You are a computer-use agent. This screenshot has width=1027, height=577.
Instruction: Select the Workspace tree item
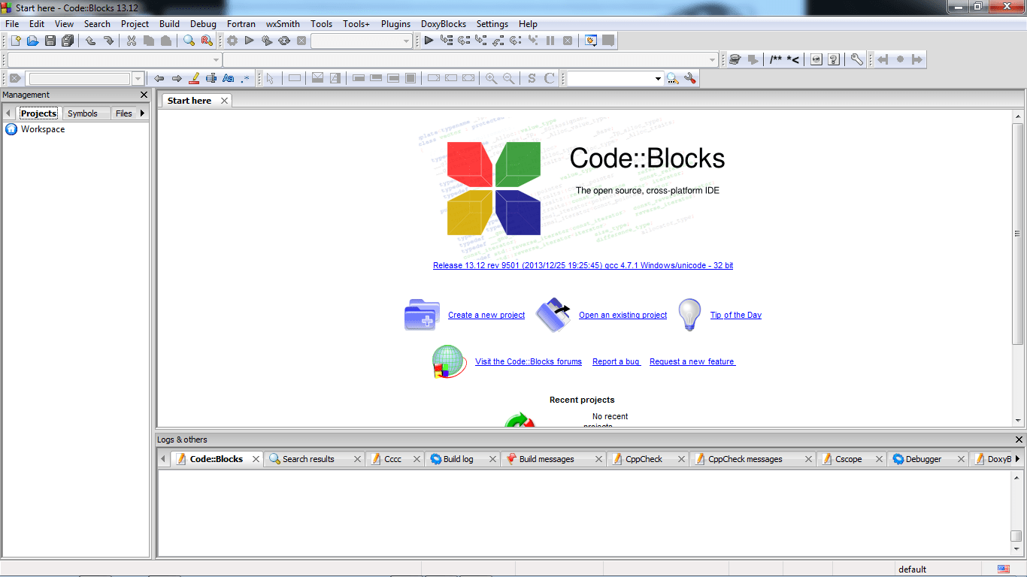click(x=43, y=129)
